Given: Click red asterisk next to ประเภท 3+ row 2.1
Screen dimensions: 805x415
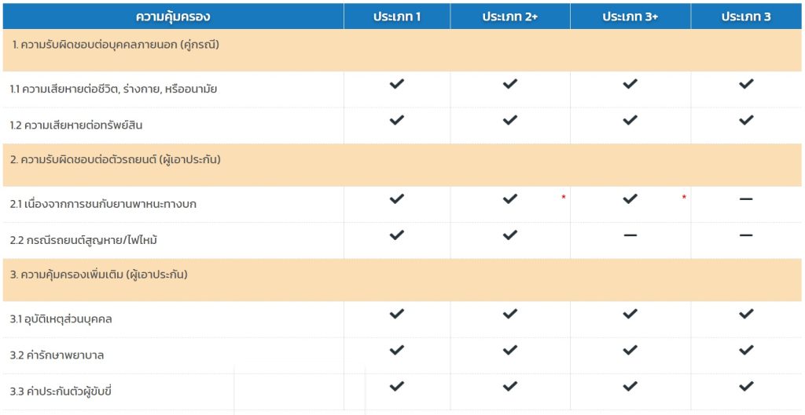Looking at the screenshot, I should tap(684, 198).
